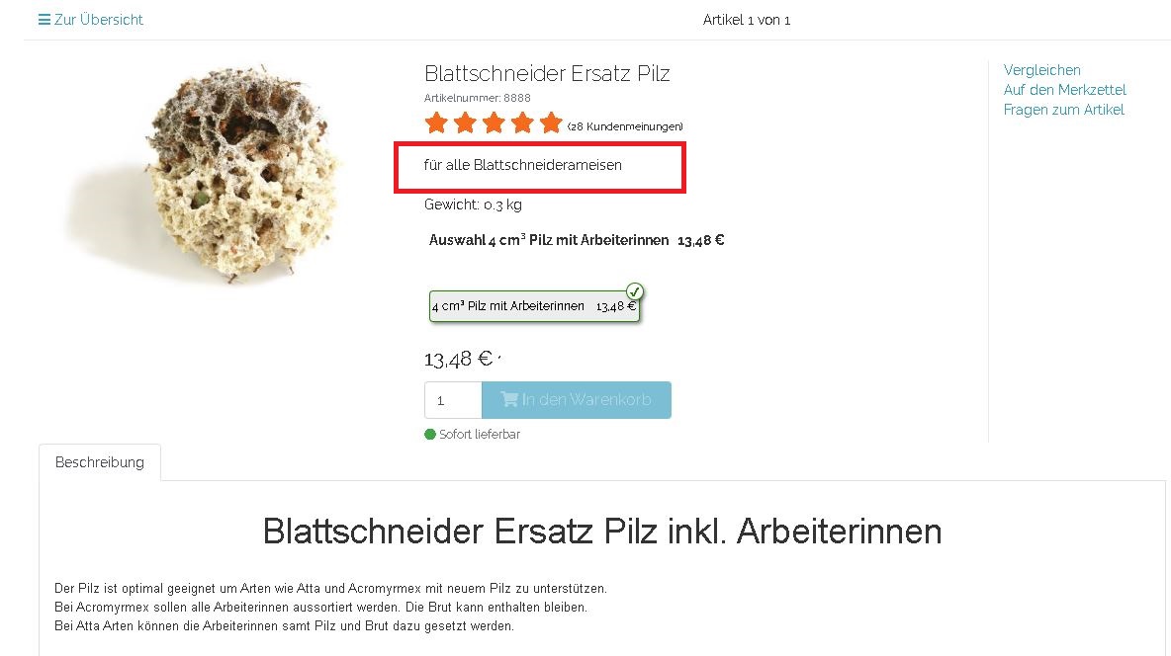This screenshot has height=656, width=1171.
Task: Click the fifth orange rating star
Action: coord(551,123)
